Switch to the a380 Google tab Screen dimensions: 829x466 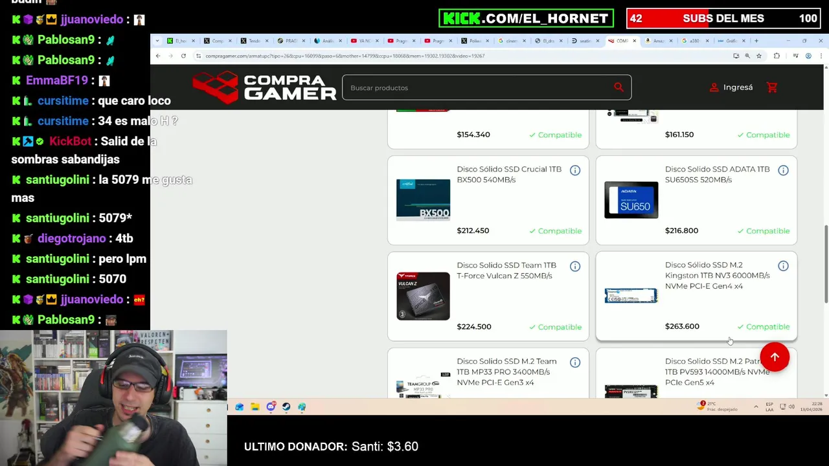pyautogui.click(x=695, y=41)
